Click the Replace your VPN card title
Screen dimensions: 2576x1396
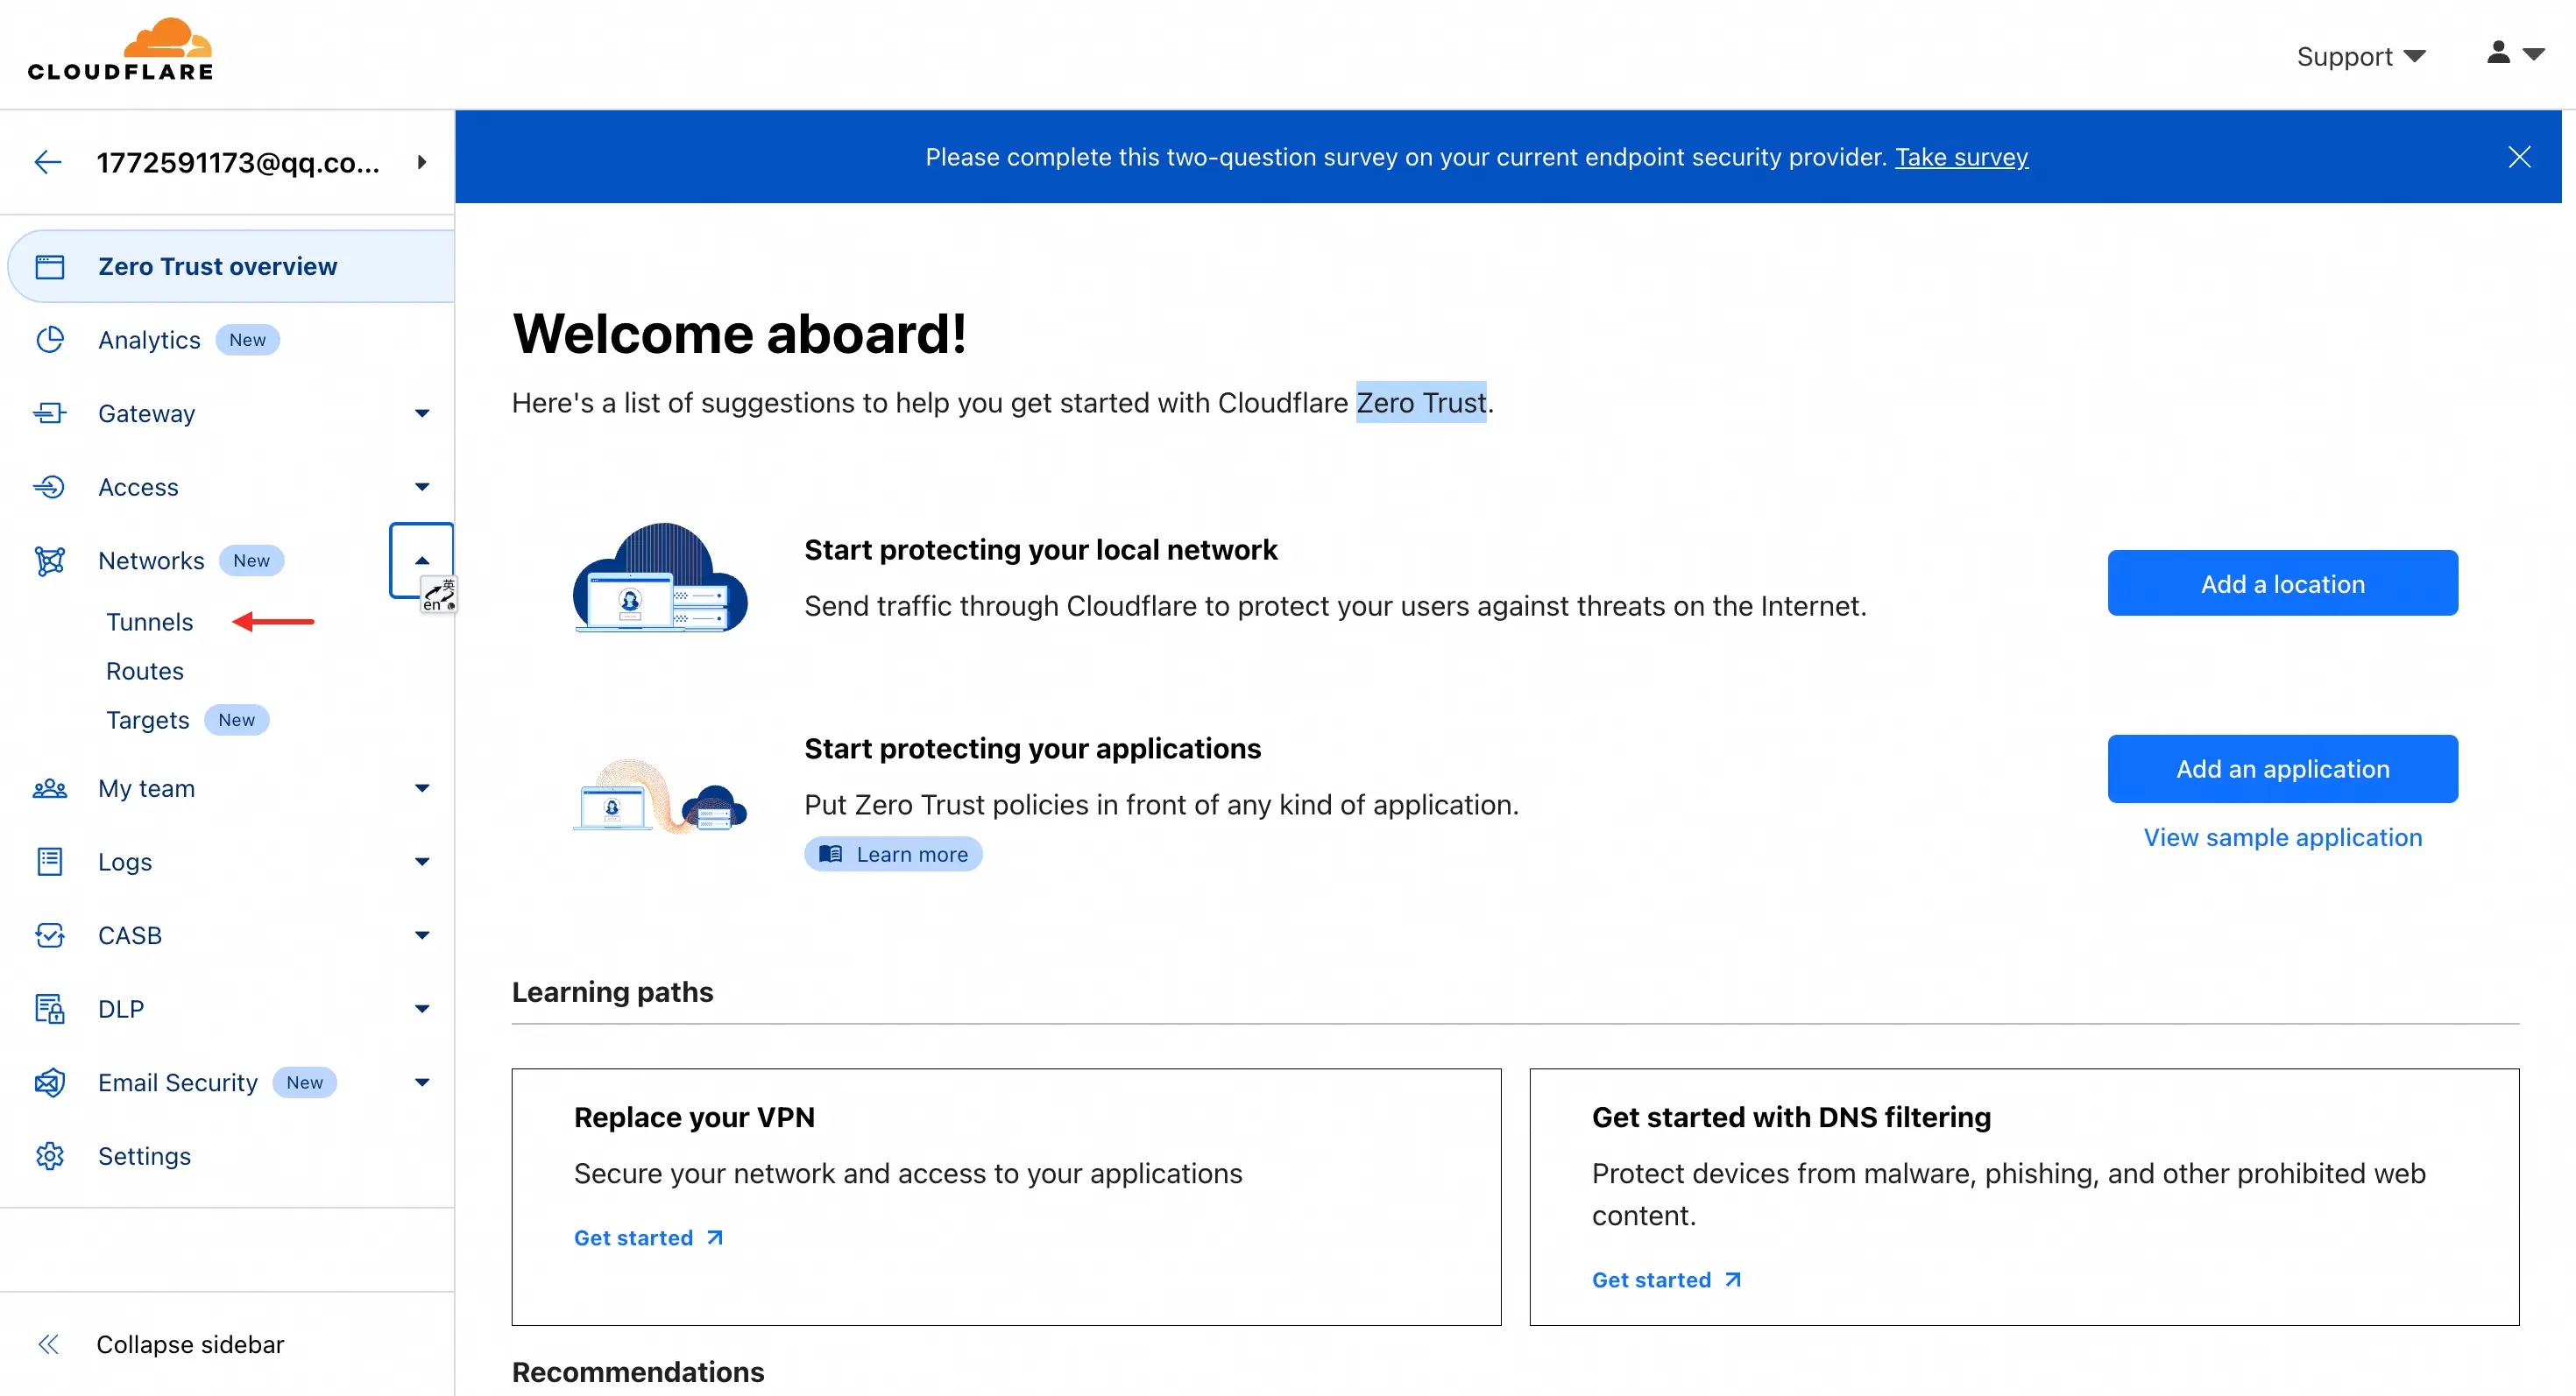694,1117
